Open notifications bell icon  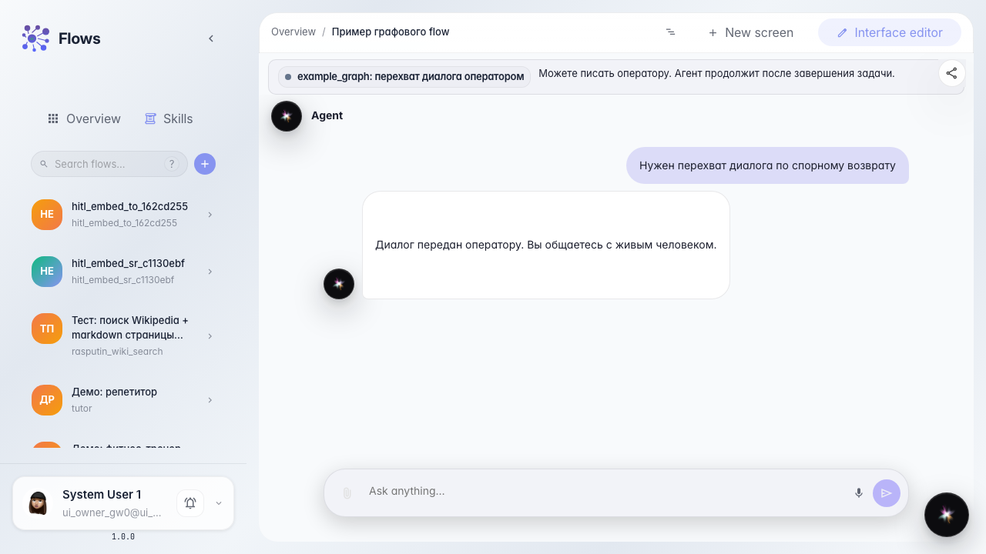click(x=190, y=503)
